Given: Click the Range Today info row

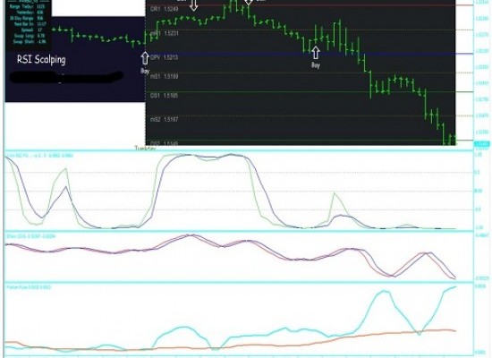Looking at the screenshot, I should [x=27, y=6].
